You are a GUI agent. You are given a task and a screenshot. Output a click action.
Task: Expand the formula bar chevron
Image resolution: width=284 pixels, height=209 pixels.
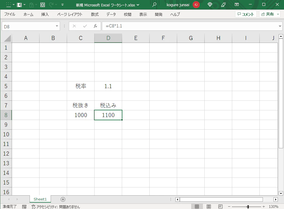(x=280, y=26)
